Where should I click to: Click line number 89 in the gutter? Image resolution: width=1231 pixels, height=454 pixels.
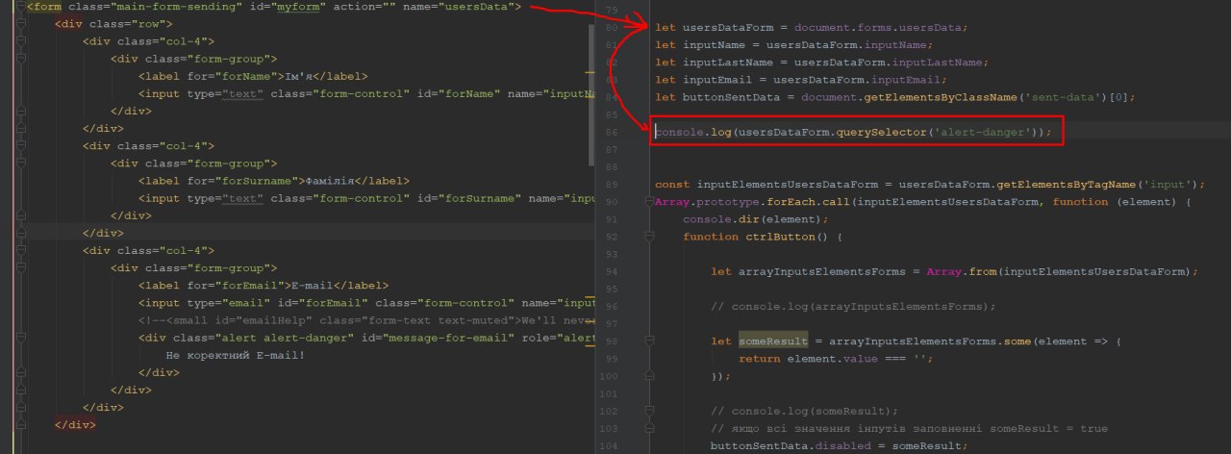click(612, 185)
